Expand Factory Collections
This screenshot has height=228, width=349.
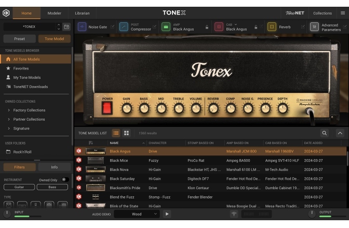[x=9, y=110]
